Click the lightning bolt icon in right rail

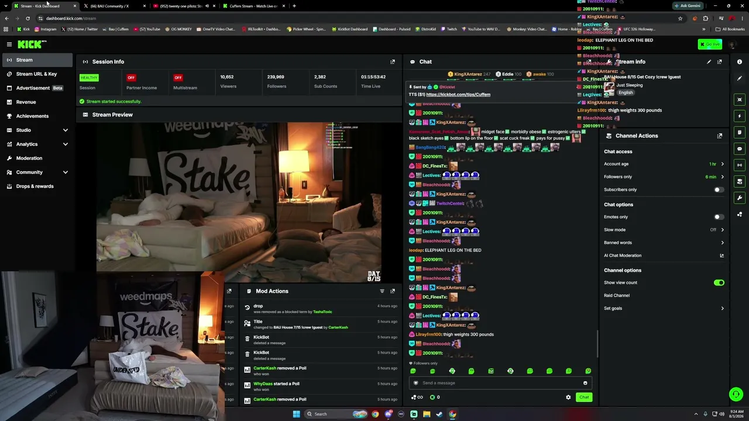coord(740,116)
